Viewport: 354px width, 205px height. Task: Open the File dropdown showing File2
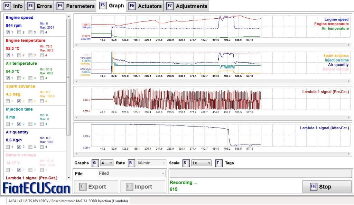pyautogui.click(x=131, y=174)
